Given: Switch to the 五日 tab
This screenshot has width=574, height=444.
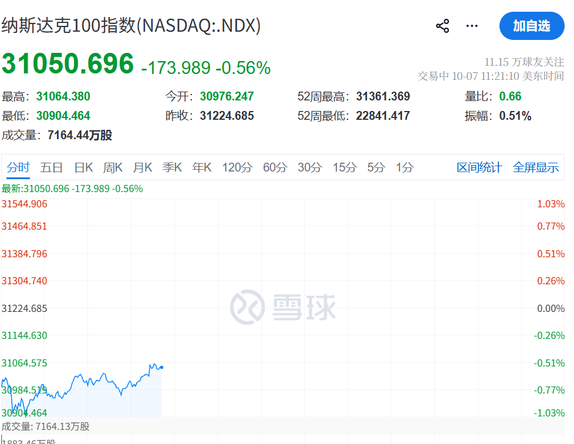Looking at the screenshot, I should tap(51, 167).
